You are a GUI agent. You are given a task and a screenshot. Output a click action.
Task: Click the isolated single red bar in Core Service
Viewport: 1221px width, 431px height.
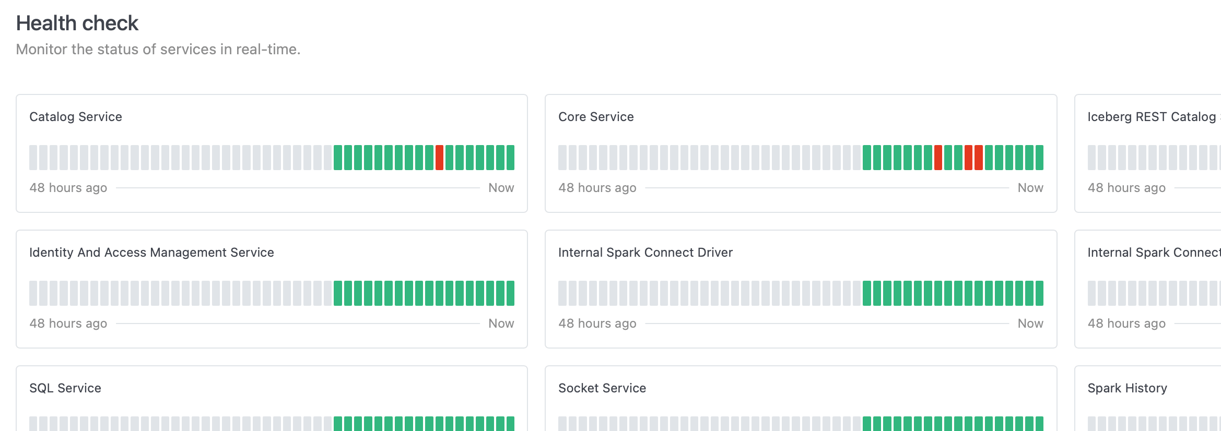938,158
